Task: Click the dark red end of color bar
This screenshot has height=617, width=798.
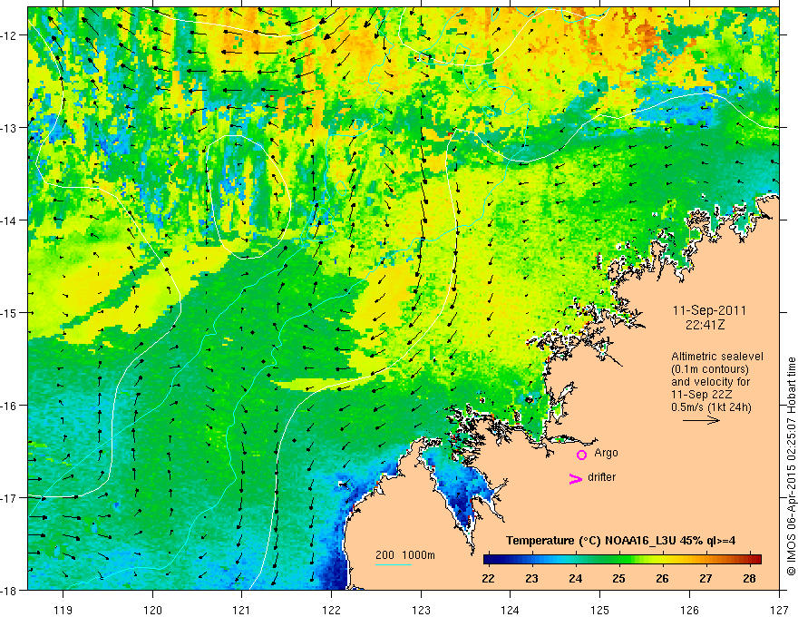Action: coord(755,560)
